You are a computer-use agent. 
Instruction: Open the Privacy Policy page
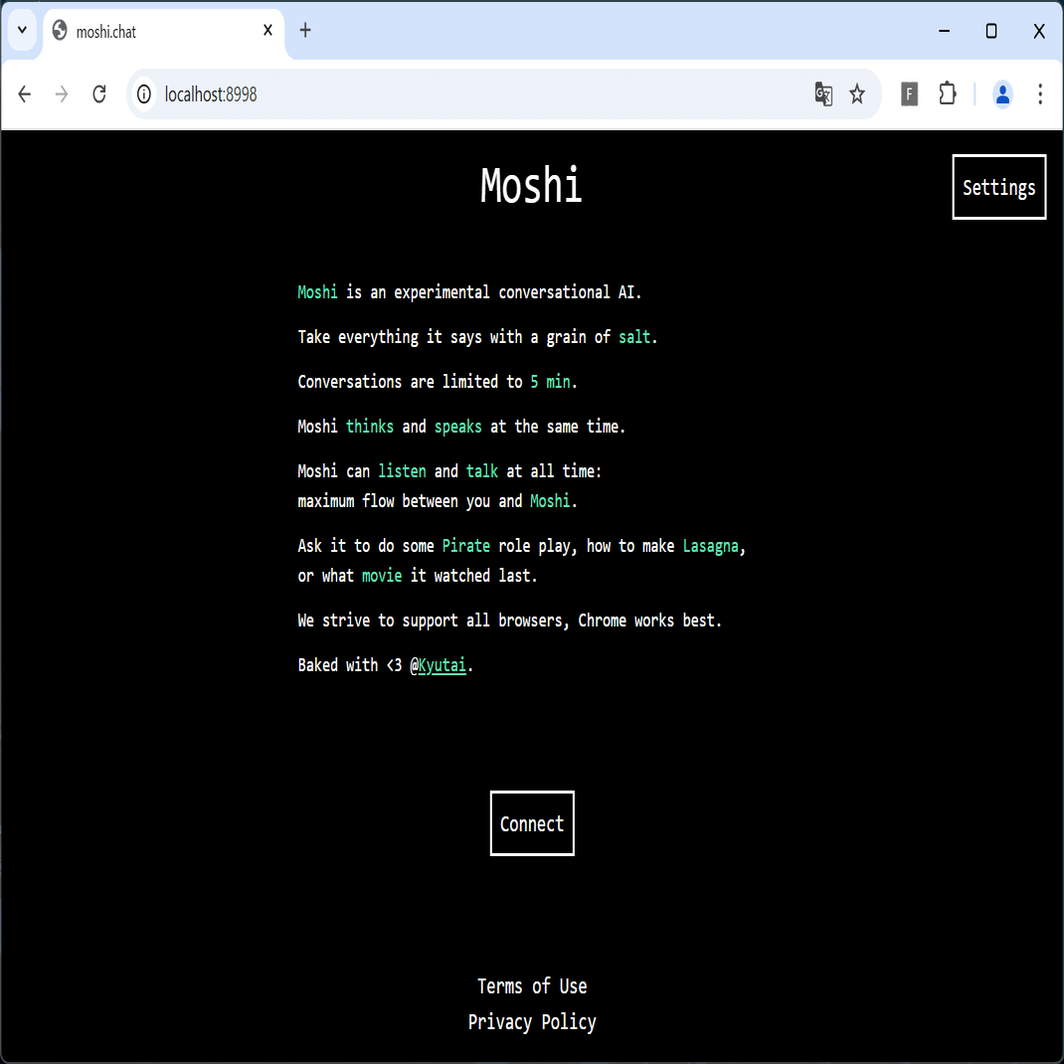532,1022
